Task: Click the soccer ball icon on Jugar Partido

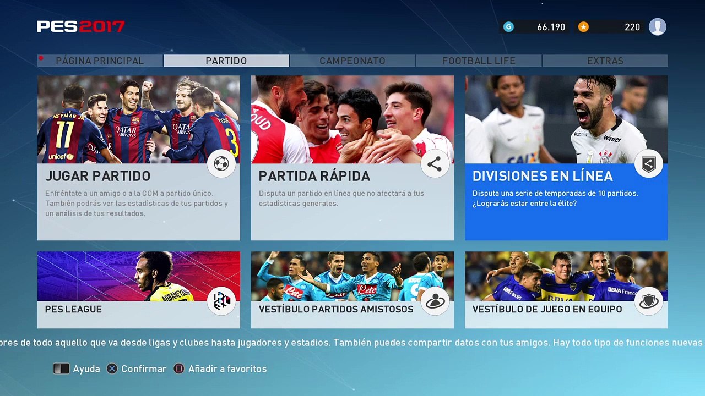Action: (221, 164)
